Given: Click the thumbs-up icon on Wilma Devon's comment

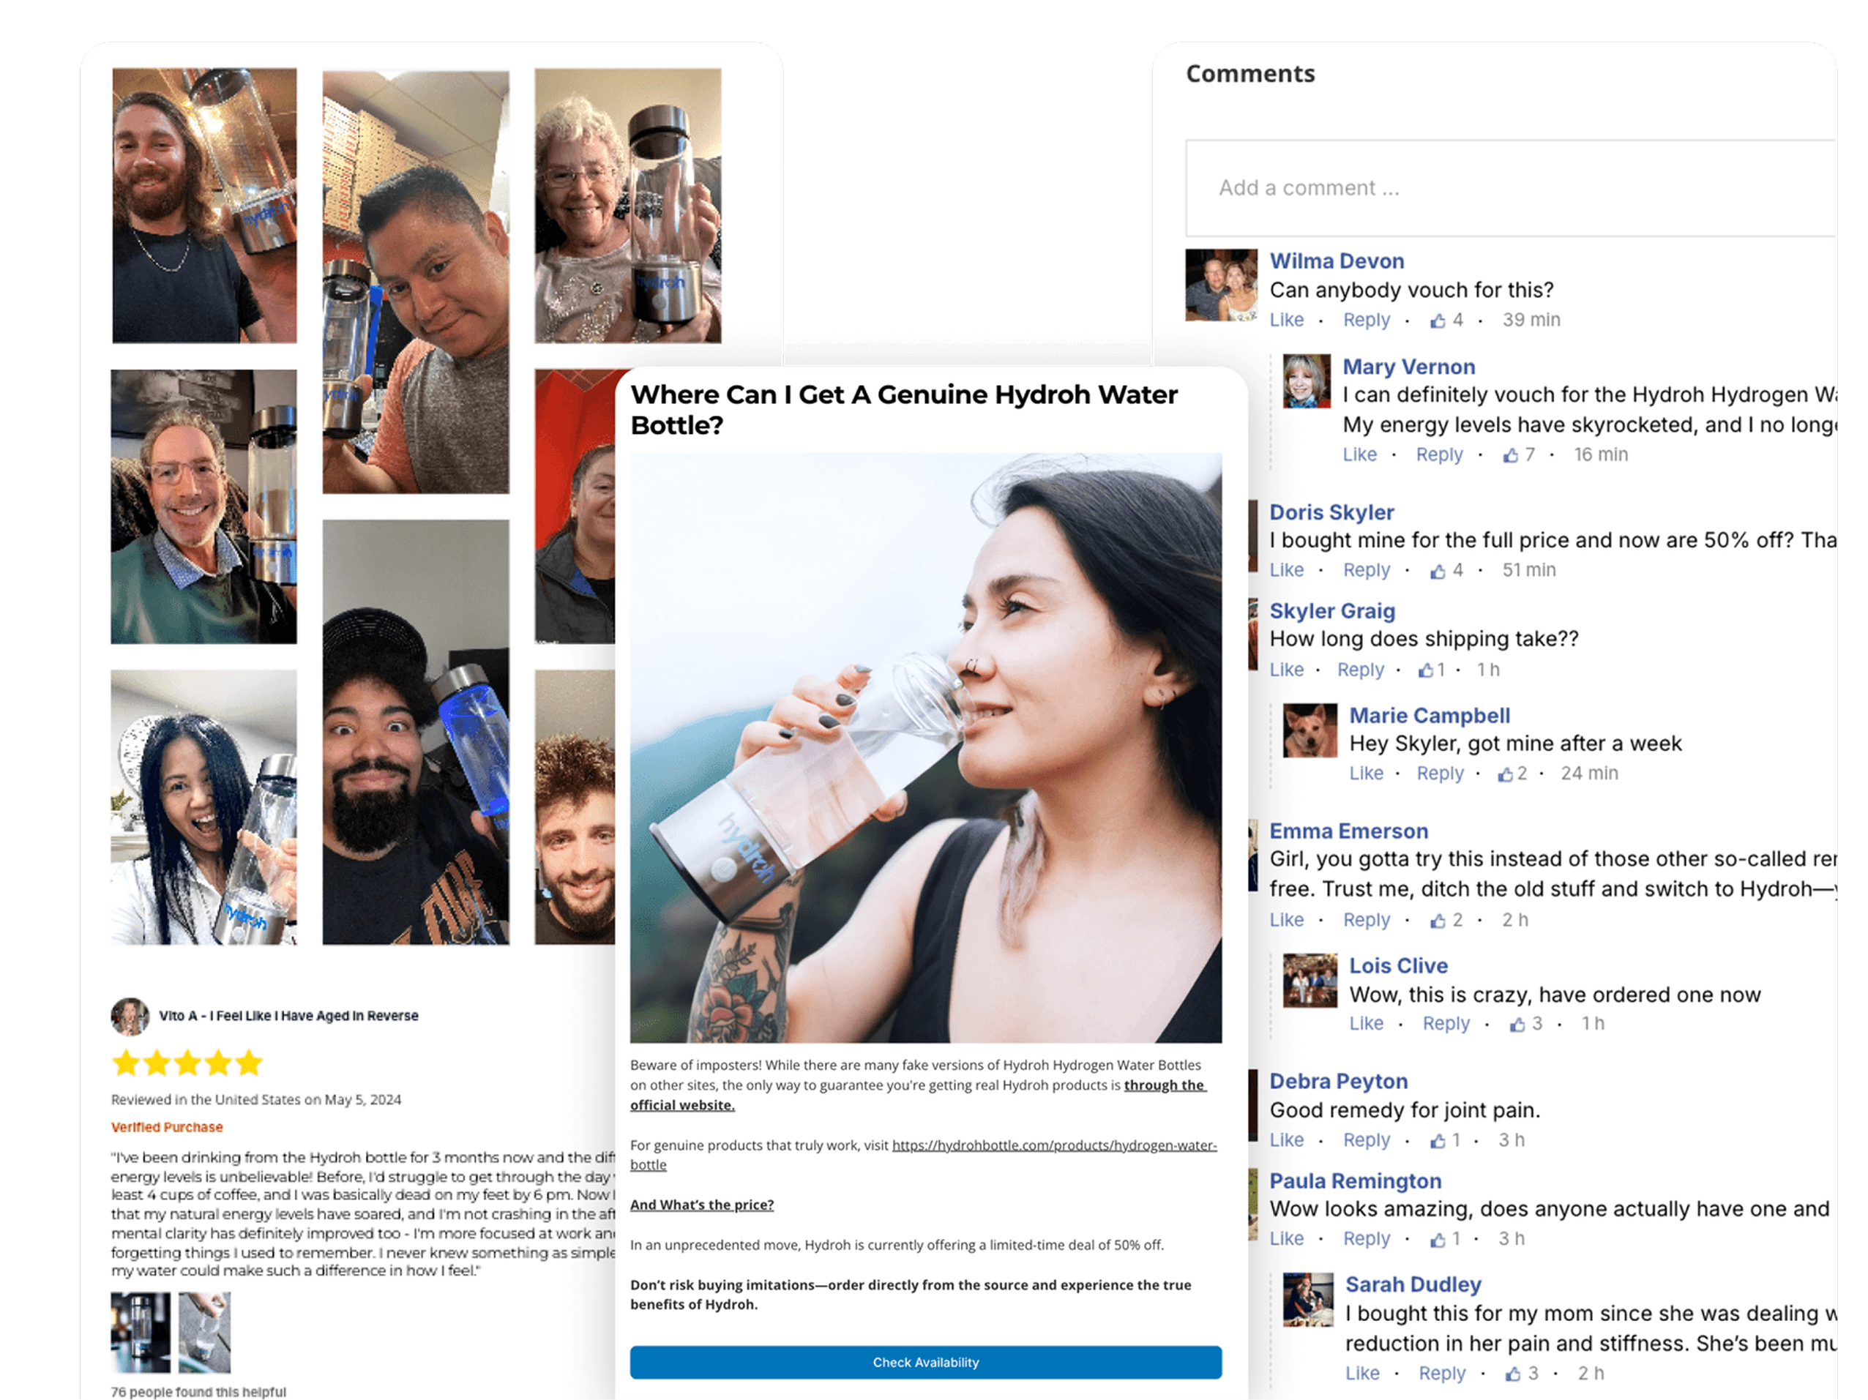Looking at the screenshot, I should pyautogui.click(x=1438, y=321).
